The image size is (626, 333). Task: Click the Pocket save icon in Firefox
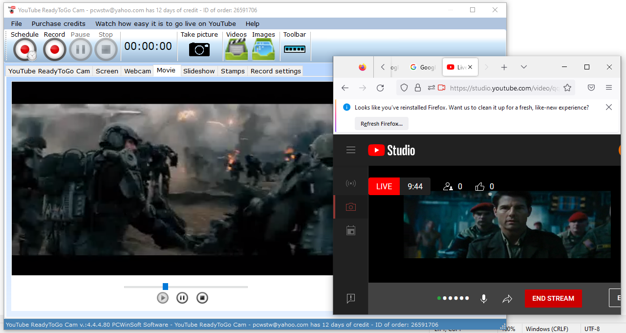591,88
